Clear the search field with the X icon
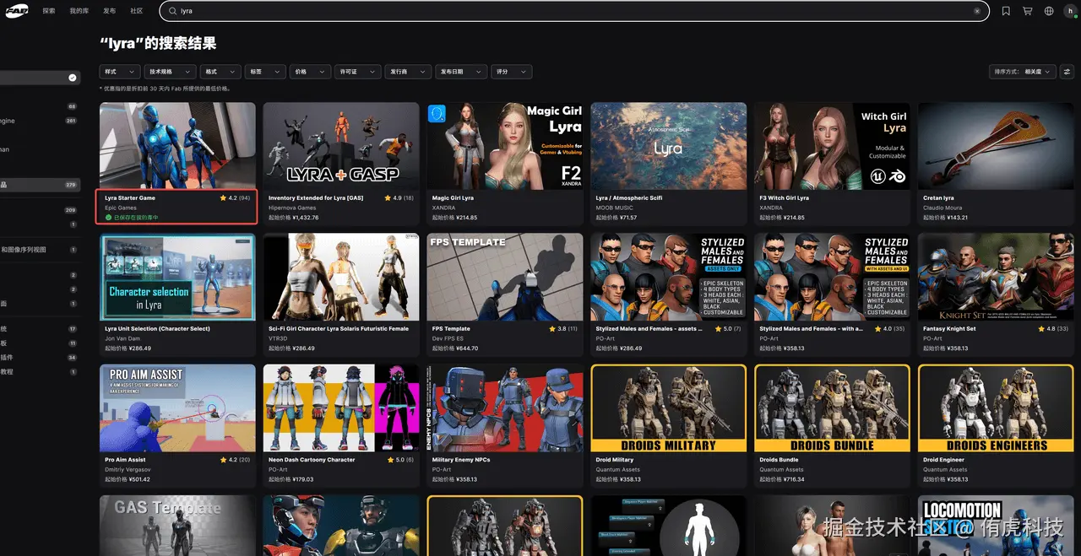 click(x=977, y=11)
